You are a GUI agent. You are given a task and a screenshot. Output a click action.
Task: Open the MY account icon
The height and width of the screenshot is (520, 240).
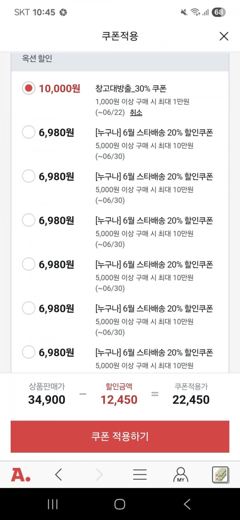[x=181, y=475]
